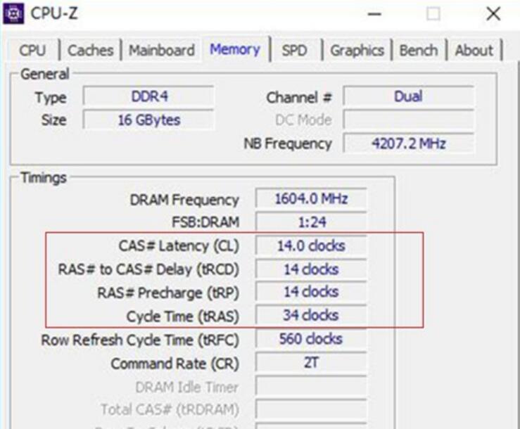Click the Cycle Time (tRAS) 34 clocks value
This screenshot has height=429, width=520.
310,315
